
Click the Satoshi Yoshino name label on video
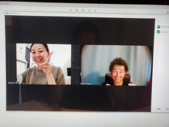[86, 84]
